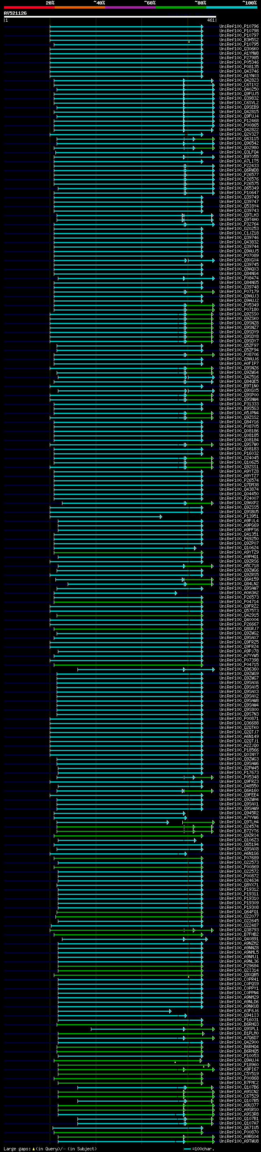Click hit label UniRef100_Q941I3
The width and height of the screenshot is (261, 1152).
pos(239,1015)
